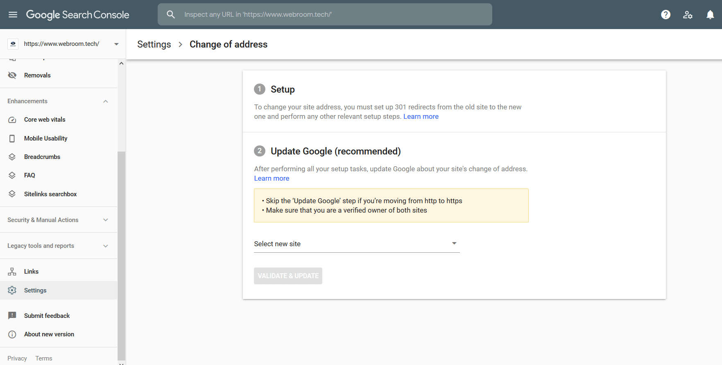Click the sidebar scroll up arrow
This screenshot has width=722, height=365.
pos(121,63)
